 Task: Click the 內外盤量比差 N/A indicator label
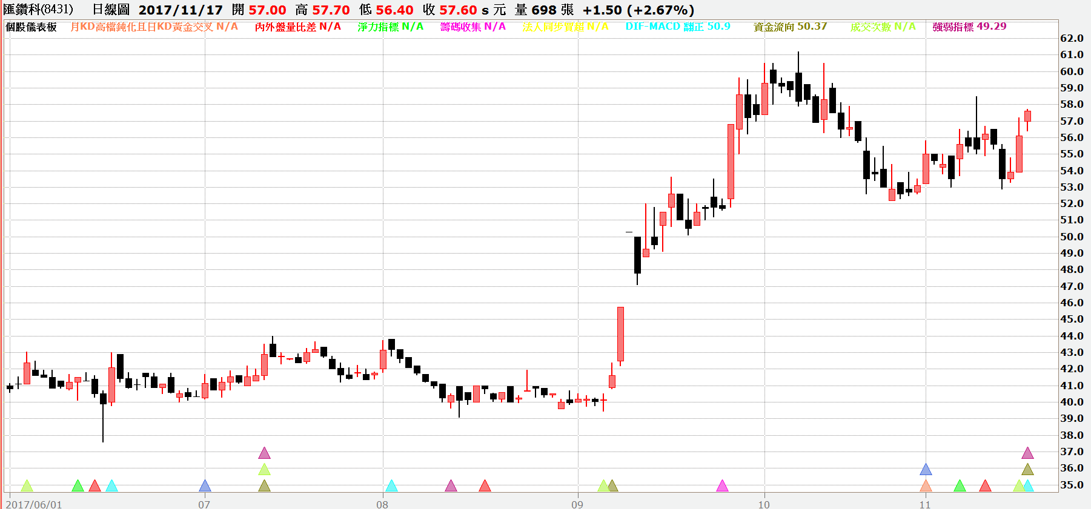(x=297, y=27)
